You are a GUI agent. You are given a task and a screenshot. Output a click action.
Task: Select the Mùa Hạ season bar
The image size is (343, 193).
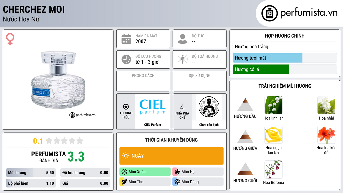[x=198, y=172]
